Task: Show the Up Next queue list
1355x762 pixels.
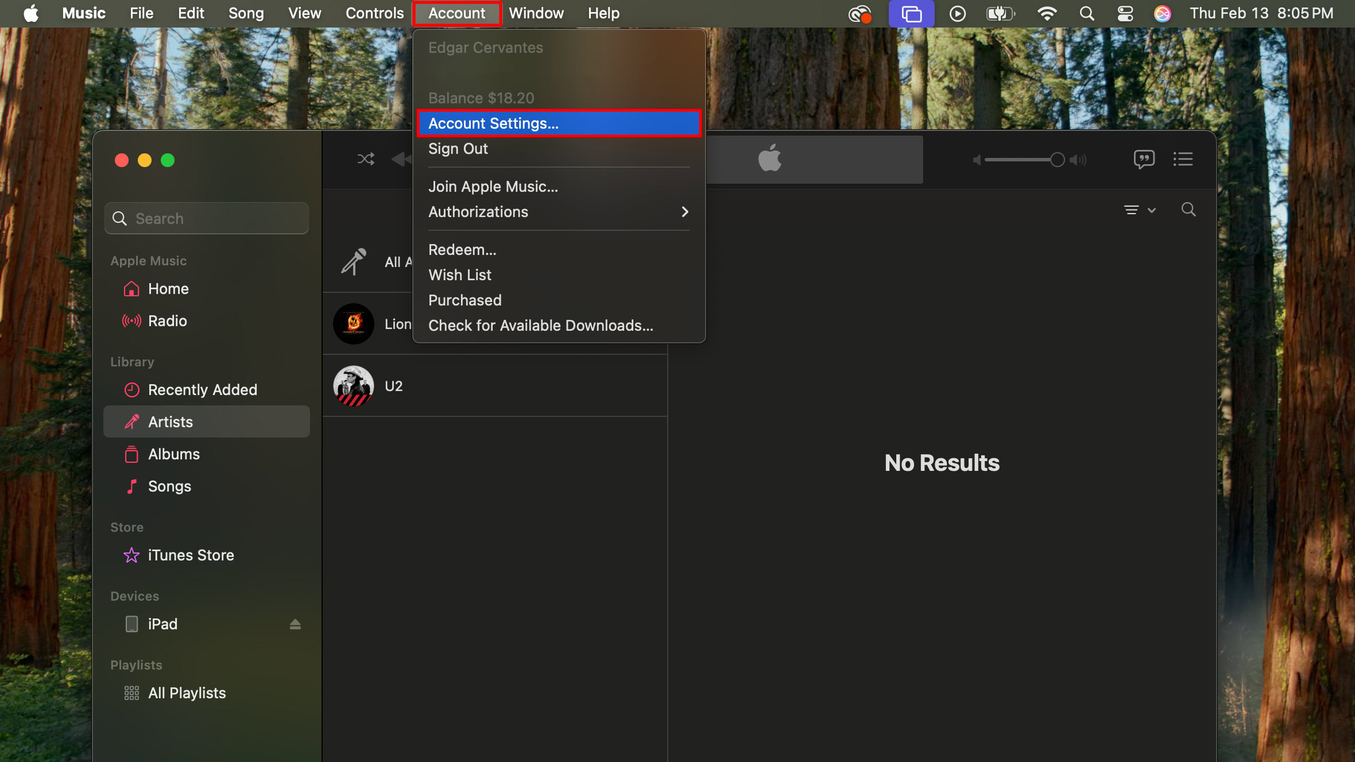Action: pos(1183,159)
